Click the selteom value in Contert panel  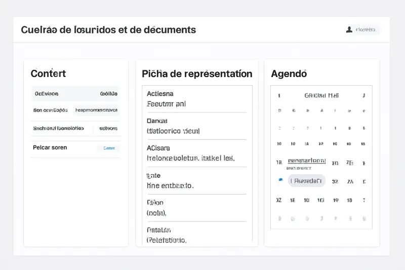(108, 128)
